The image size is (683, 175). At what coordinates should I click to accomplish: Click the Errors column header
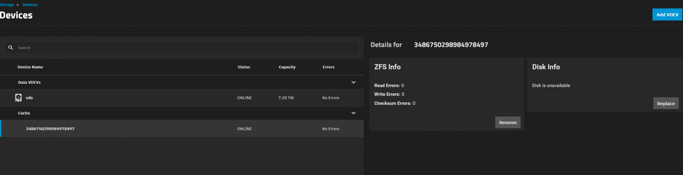(x=328, y=67)
